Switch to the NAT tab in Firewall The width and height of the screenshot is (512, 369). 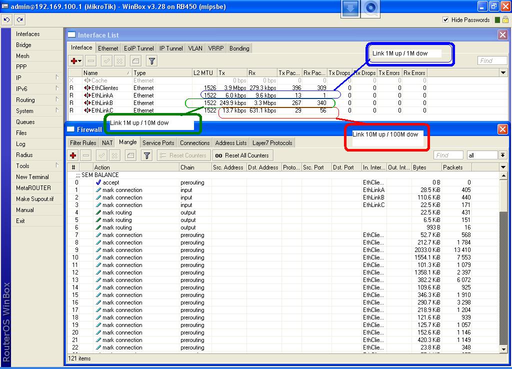(107, 143)
